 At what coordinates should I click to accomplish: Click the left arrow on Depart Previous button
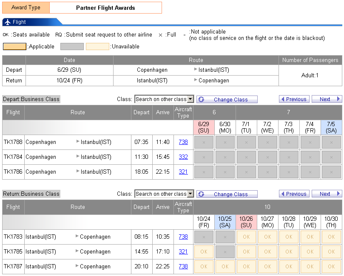(282, 99)
